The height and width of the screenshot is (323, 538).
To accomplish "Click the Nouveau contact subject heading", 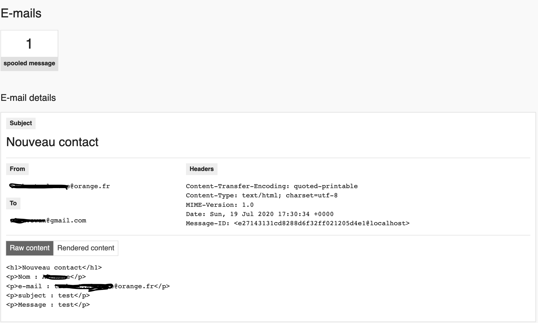I will tap(52, 142).
